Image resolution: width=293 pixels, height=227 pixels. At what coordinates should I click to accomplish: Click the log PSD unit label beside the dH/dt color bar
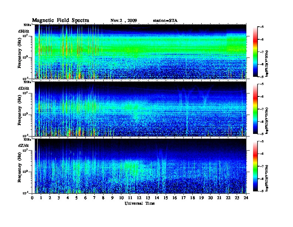click(267, 63)
